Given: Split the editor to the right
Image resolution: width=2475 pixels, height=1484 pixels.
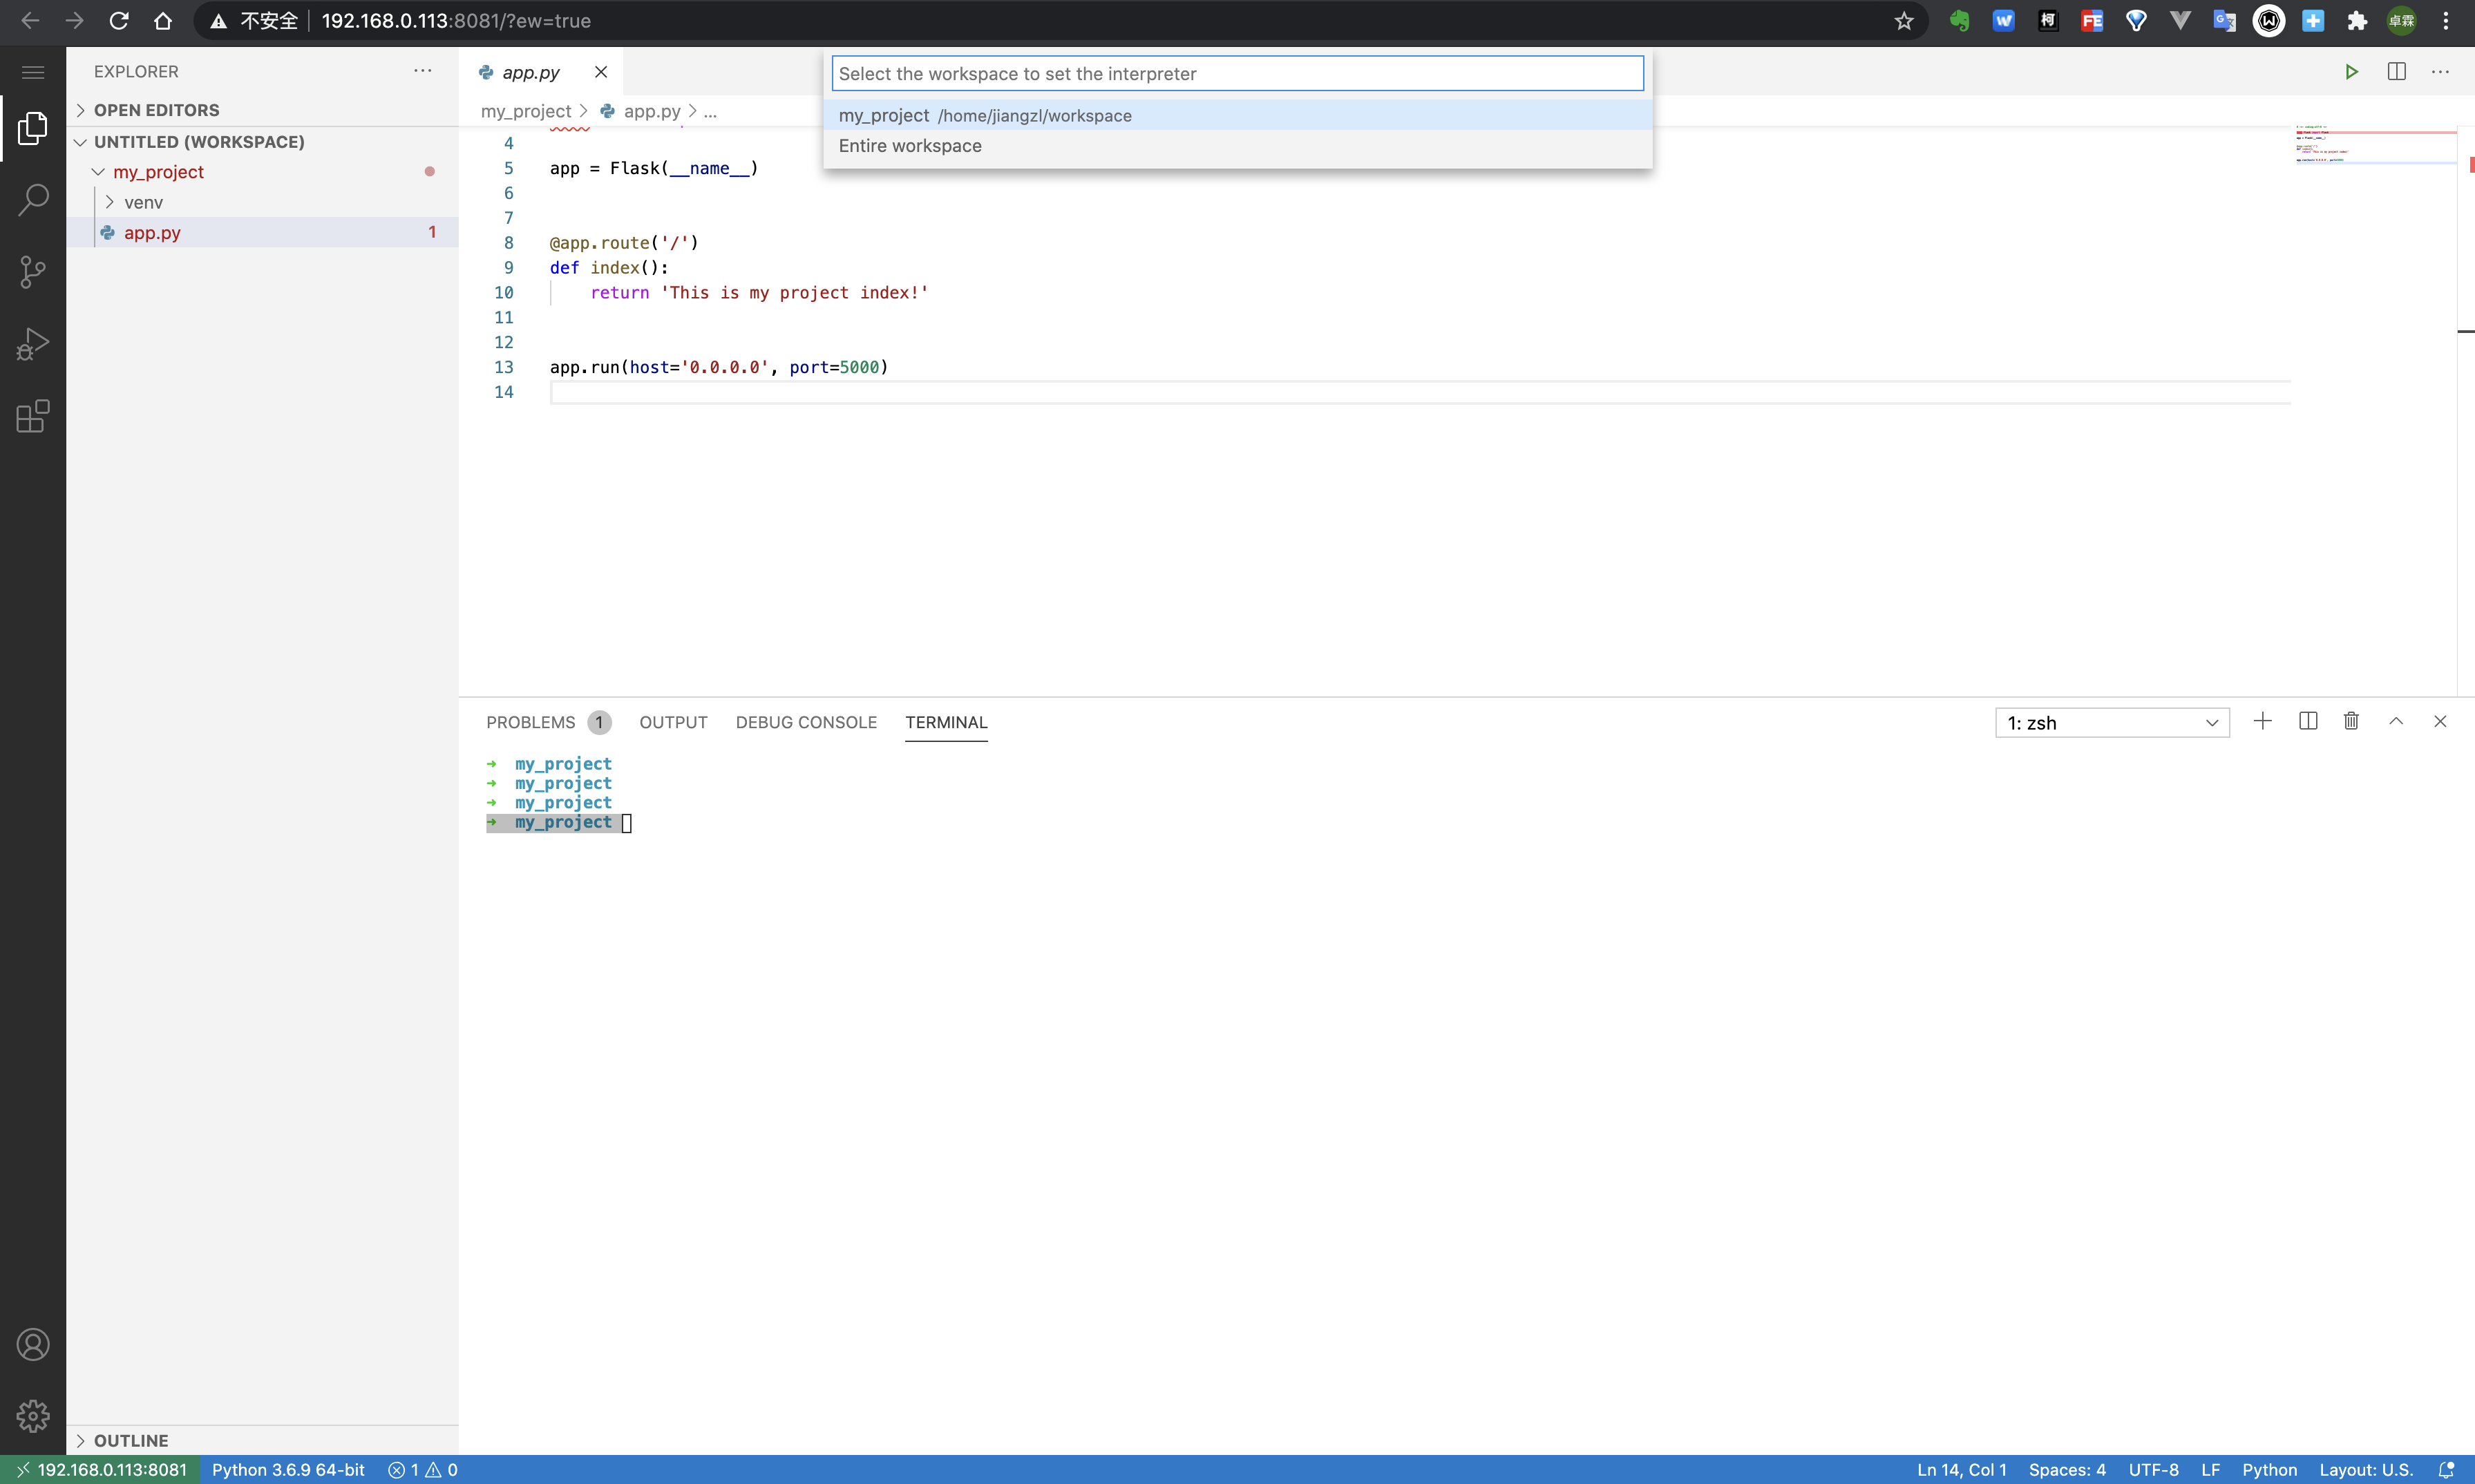Looking at the screenshot, I should pos(2396,72).
